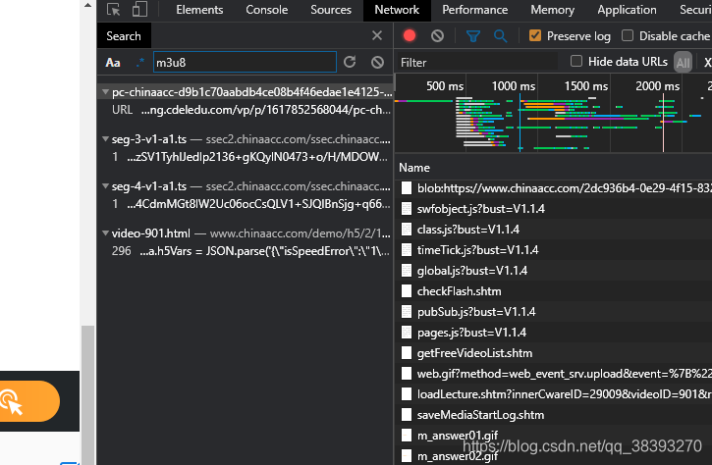Select the blob:https://www.chinaacc.com request
712x465 pixels.
click(x=554, y=187)
